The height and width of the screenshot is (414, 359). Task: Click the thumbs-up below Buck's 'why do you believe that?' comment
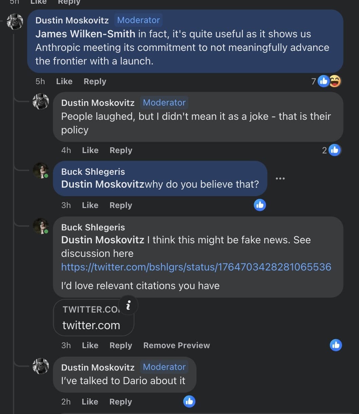coord(260,205)
